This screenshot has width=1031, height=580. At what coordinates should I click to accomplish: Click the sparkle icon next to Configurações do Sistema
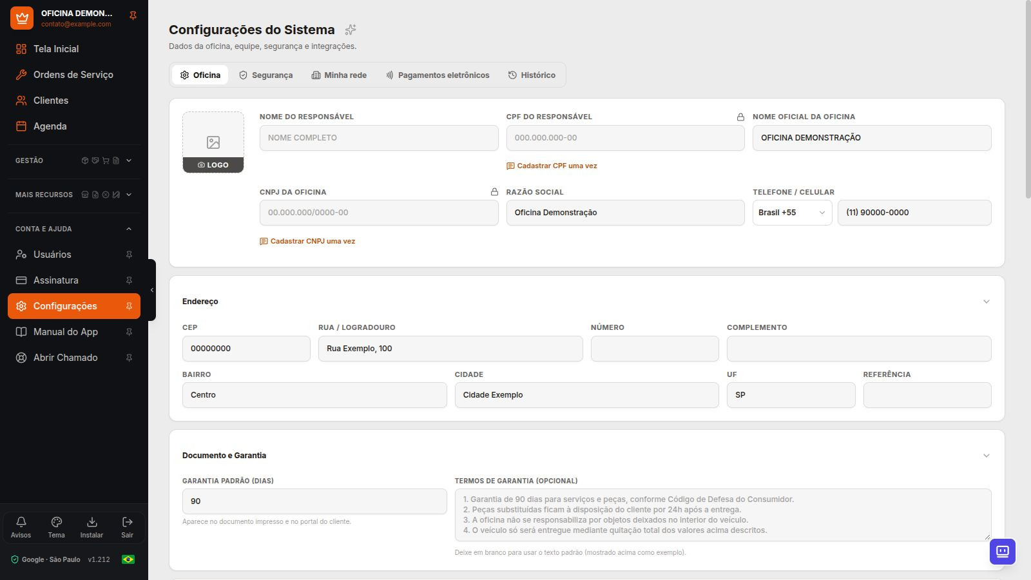coord(351,30)
